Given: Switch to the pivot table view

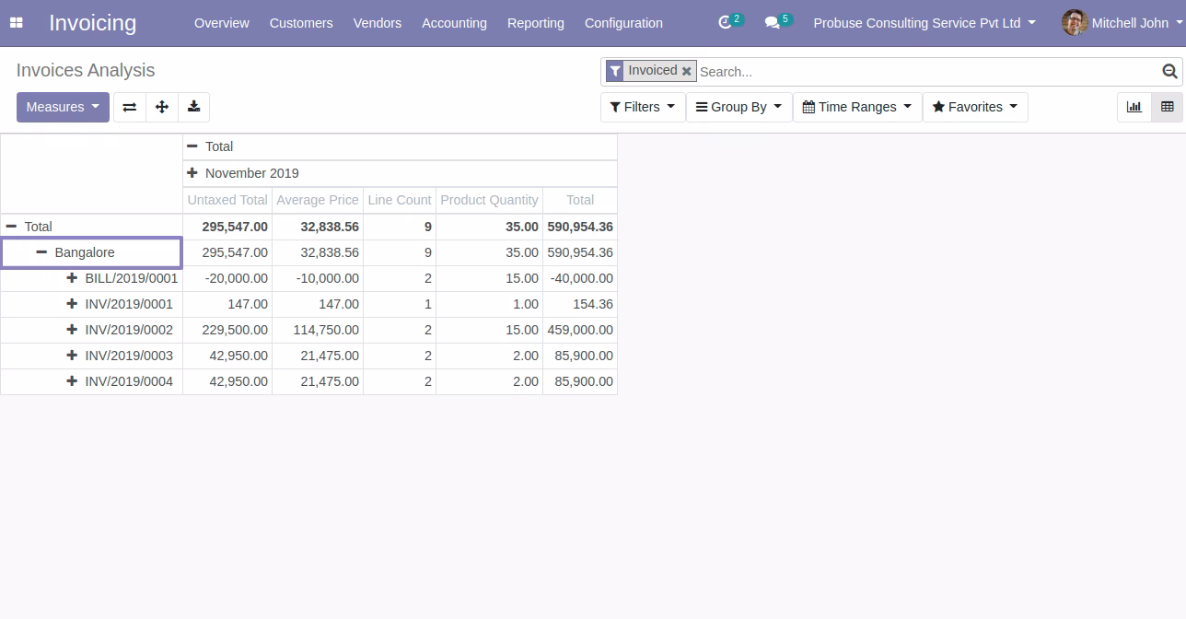Looking at the screenshot, I should (x=1168, y=107).
